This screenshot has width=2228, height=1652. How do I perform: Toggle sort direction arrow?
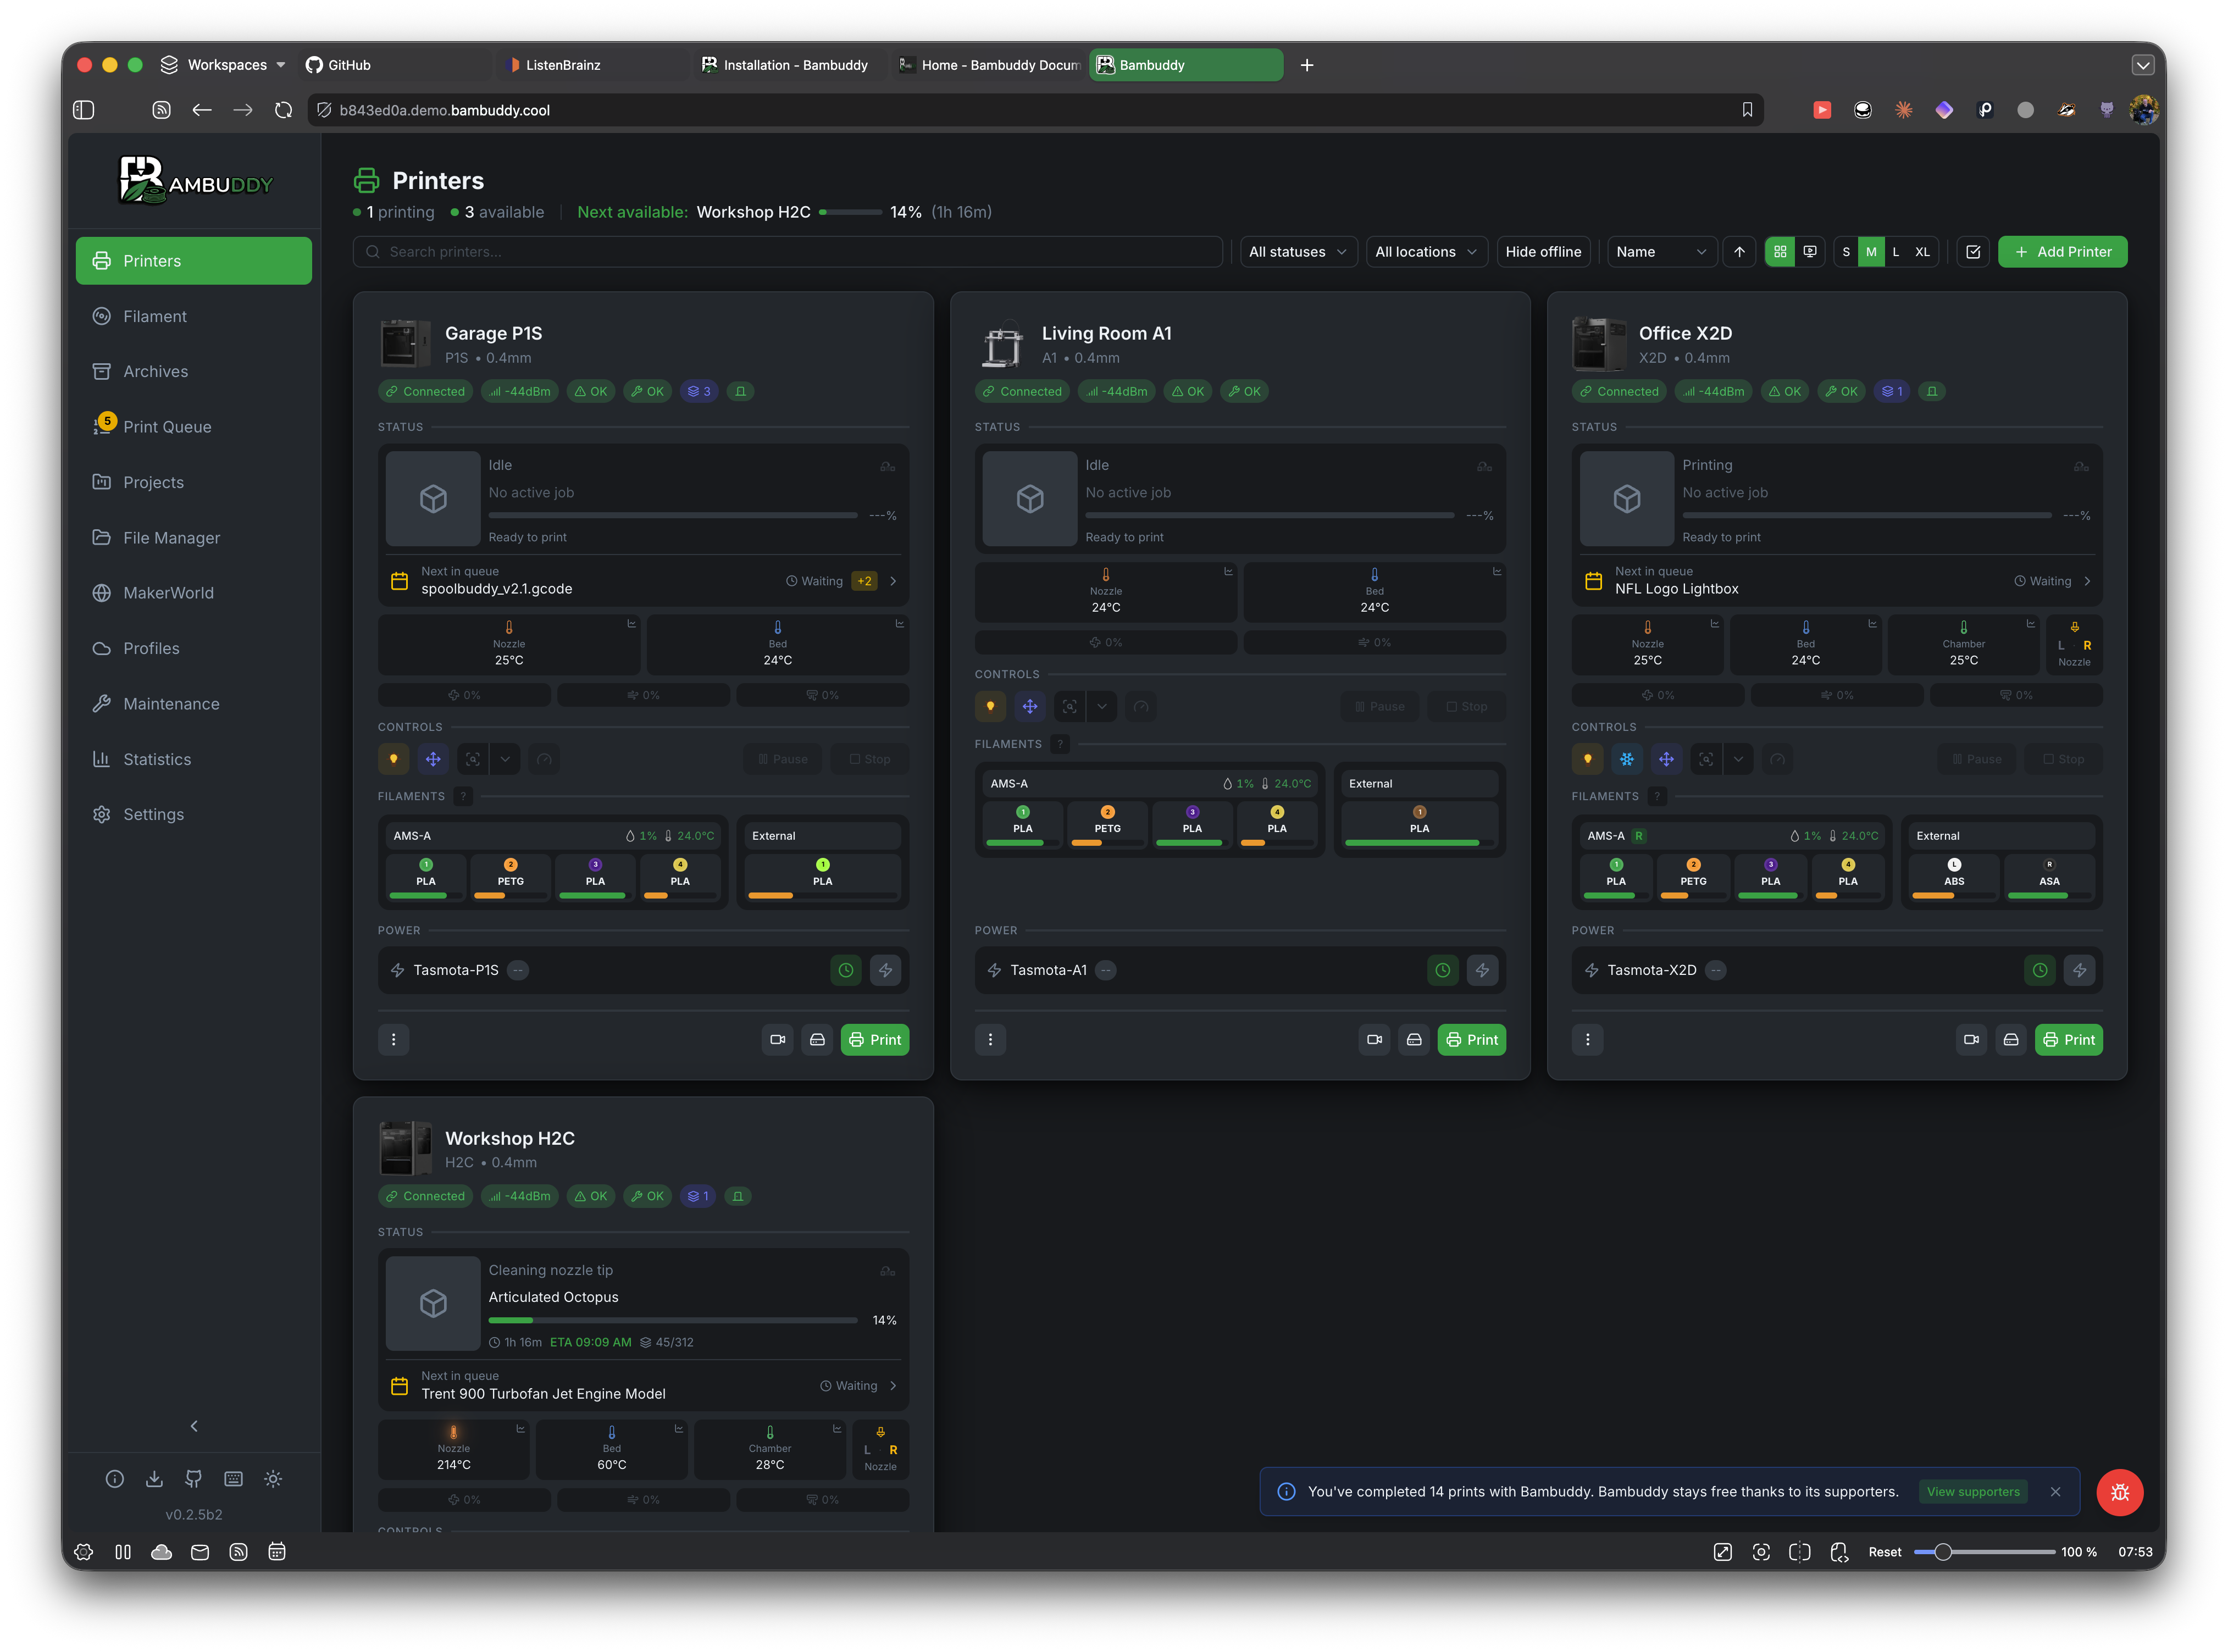click(x=1739, y=252)
